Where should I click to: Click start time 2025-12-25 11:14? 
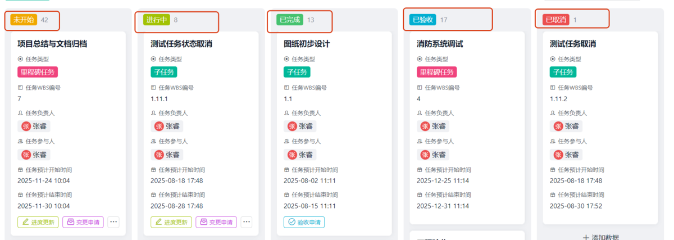[x=443, y=180]
